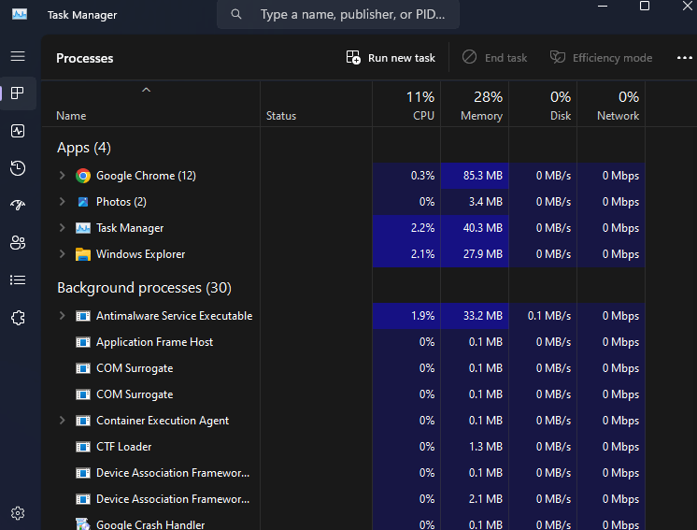Expand the Container Execution Agent row
697x530 pixels.
63,421
